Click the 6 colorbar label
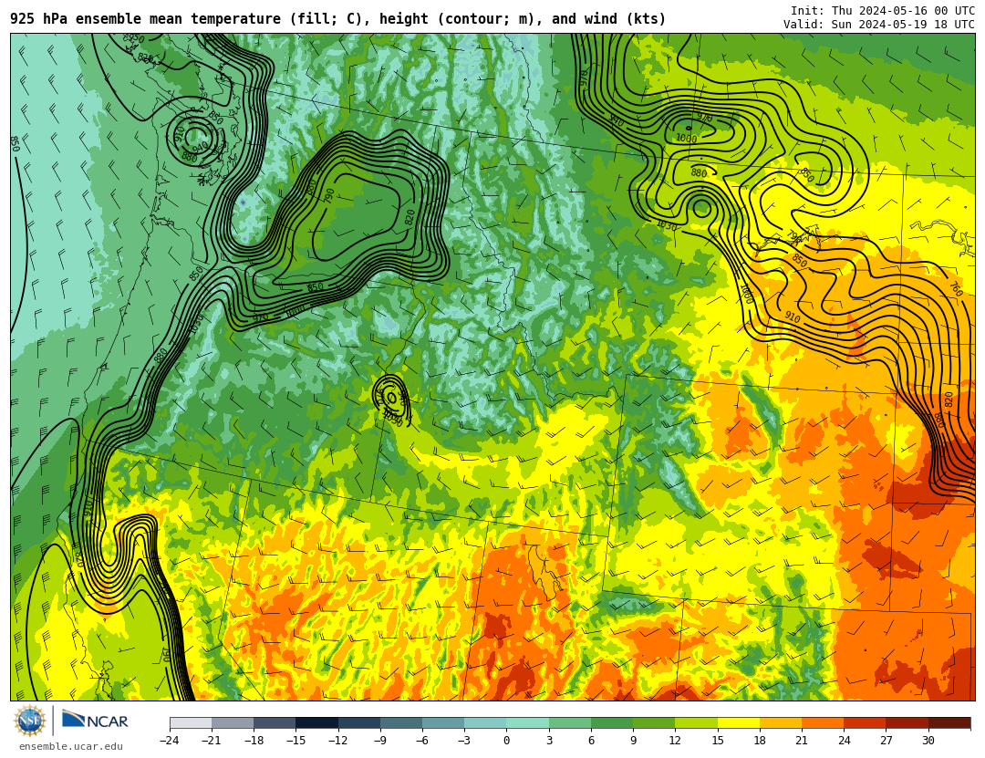The image size is (985, 758). (591, 741)
